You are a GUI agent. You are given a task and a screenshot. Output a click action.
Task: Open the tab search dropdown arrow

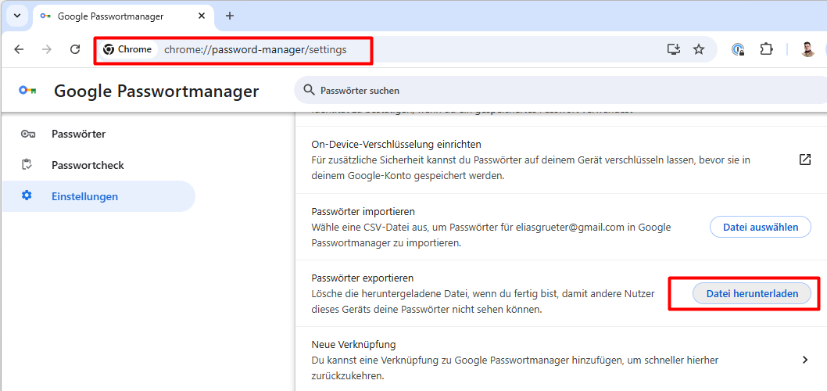(x=16, y=16)
